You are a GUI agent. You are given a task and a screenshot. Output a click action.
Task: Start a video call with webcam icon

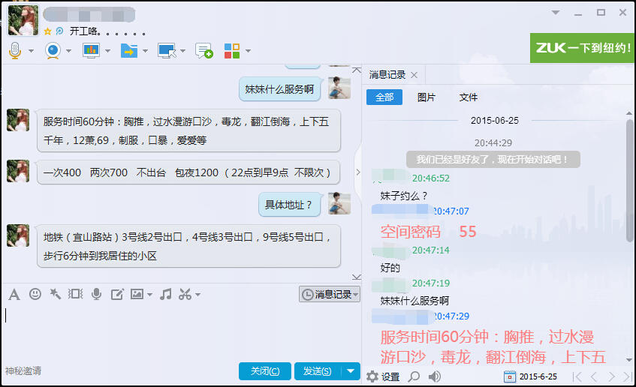(x=53, y=51)
